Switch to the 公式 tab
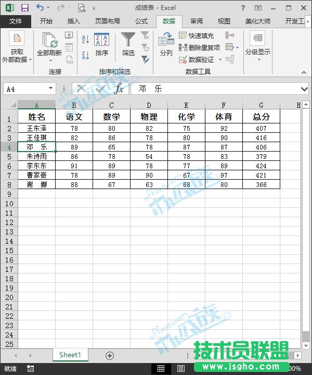This screenshot has height=375, width=312. click(x=141, y=21)
